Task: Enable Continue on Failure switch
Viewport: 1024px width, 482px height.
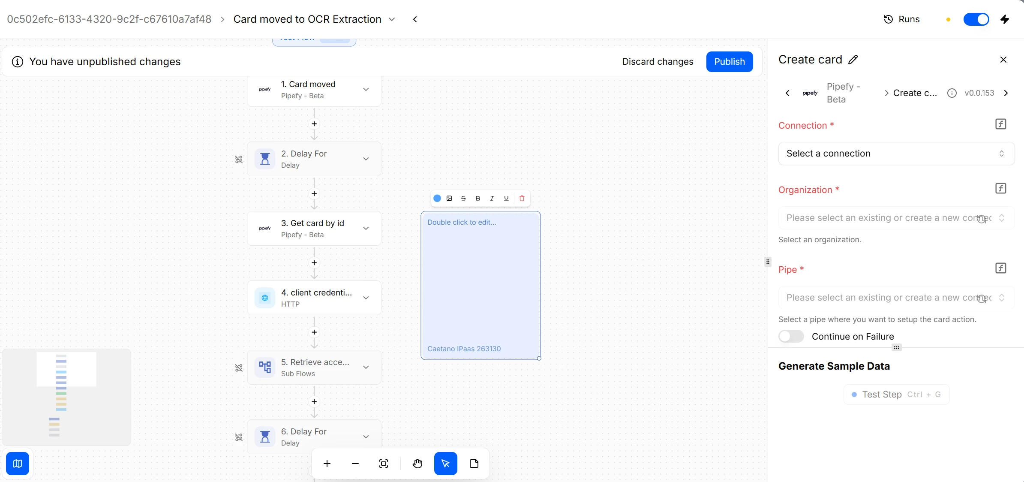Action: (x=791, y=336)
